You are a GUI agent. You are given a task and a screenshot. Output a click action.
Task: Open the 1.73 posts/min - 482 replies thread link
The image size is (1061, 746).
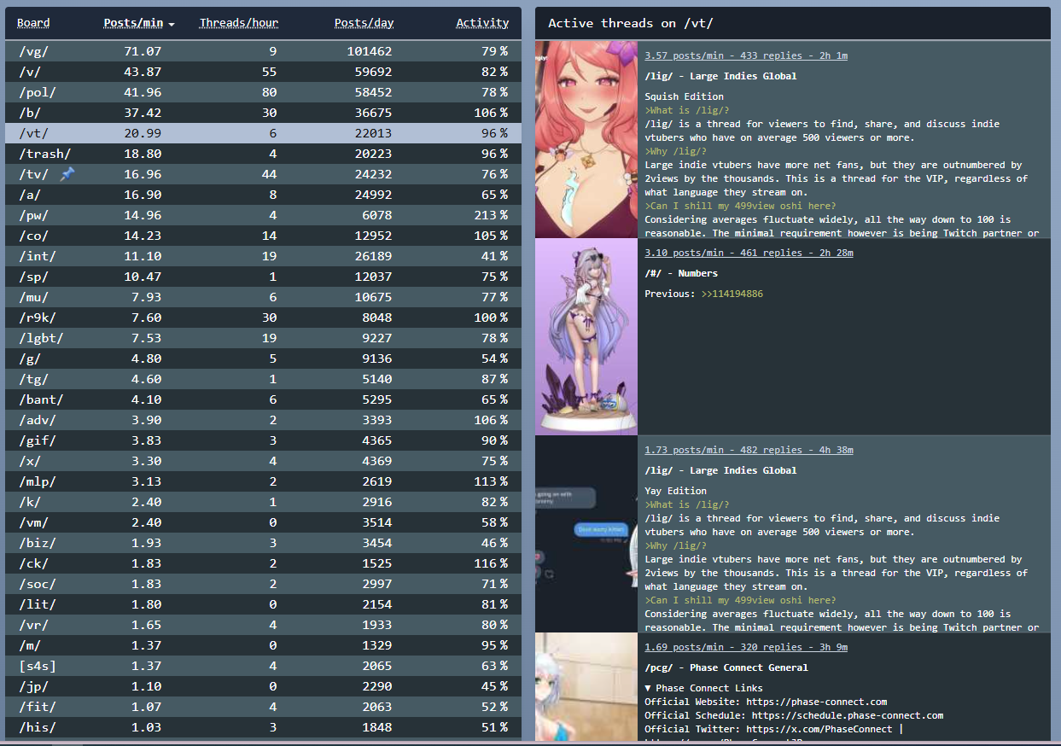tap(749, 450)
